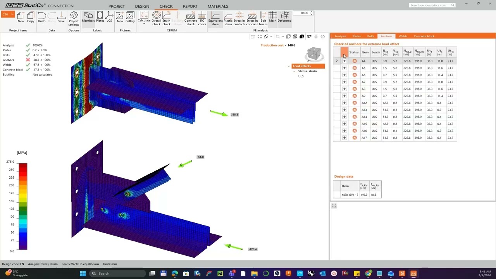Open the Windows Start menu

click(83, 273)
